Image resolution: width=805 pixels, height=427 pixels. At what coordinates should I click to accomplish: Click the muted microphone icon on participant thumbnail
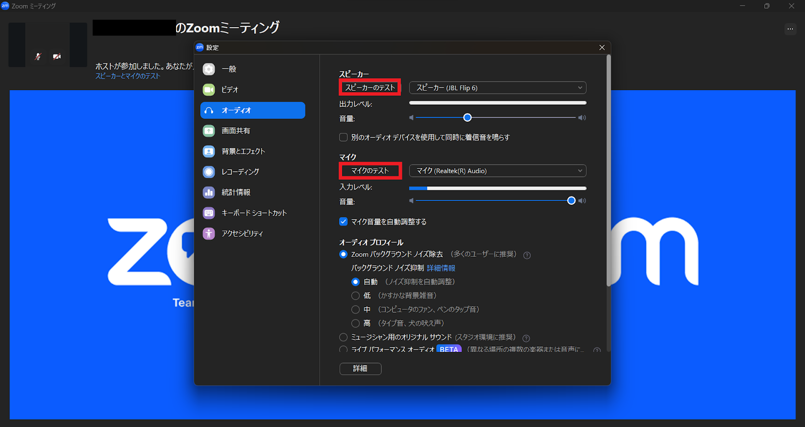coord(38,56)
